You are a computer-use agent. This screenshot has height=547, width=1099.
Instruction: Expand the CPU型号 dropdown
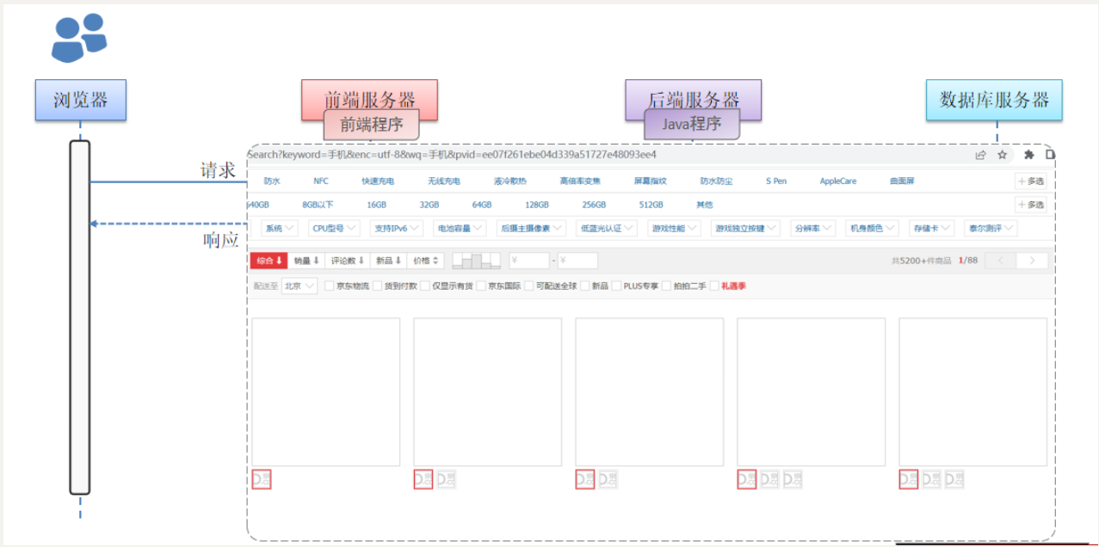pyautogui.click(x=333, y=228)
